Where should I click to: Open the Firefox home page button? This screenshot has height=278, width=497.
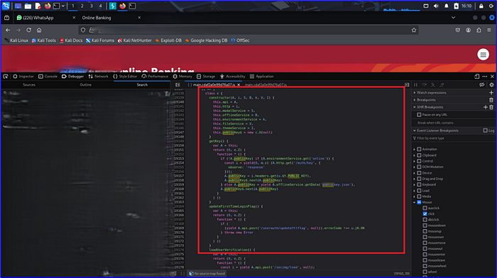pyautogui.click(x=39, y=30)
